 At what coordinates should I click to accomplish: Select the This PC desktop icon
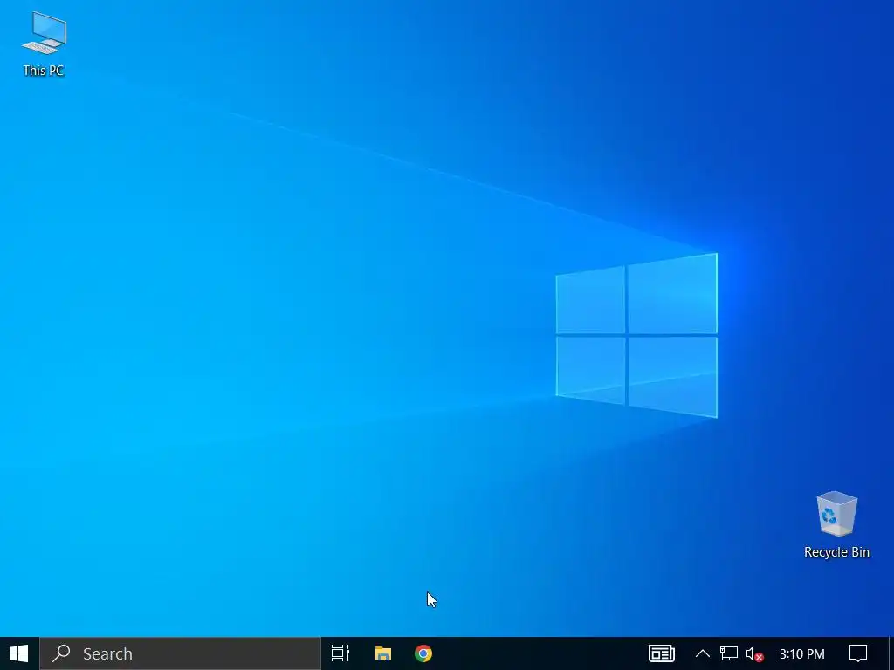44,44
